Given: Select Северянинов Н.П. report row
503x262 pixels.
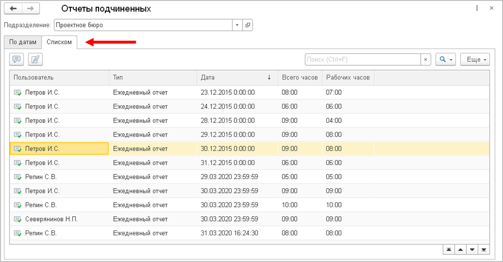Looking at the screenshot, I should (x=51, y=219).
